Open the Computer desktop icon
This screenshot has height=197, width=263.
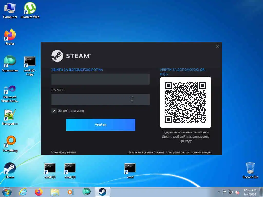coord(10,10)
